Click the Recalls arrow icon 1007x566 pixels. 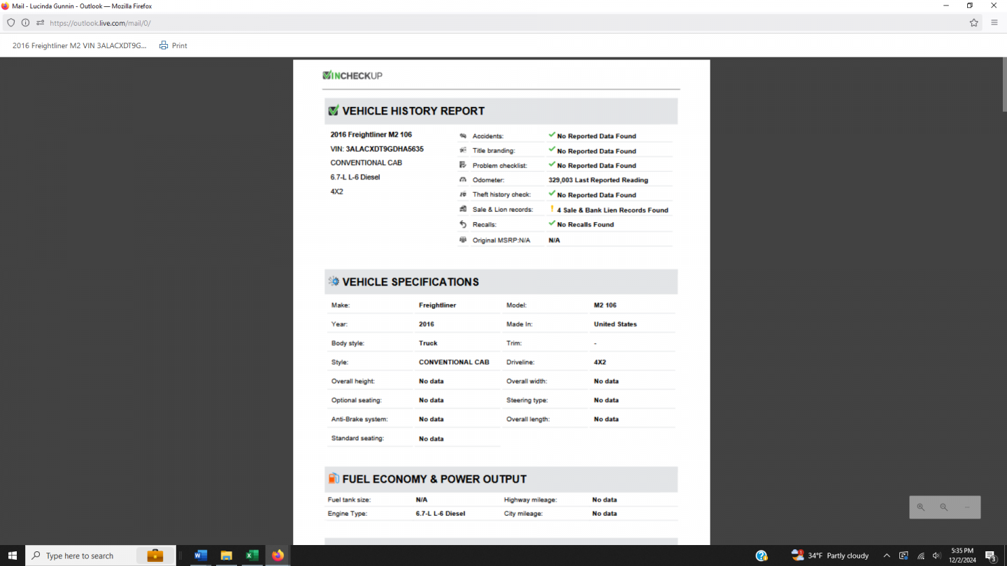(463, 224)
